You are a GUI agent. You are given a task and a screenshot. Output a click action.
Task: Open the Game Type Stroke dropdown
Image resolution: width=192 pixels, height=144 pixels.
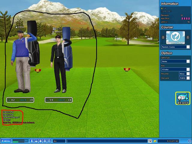tap(188, 61)
